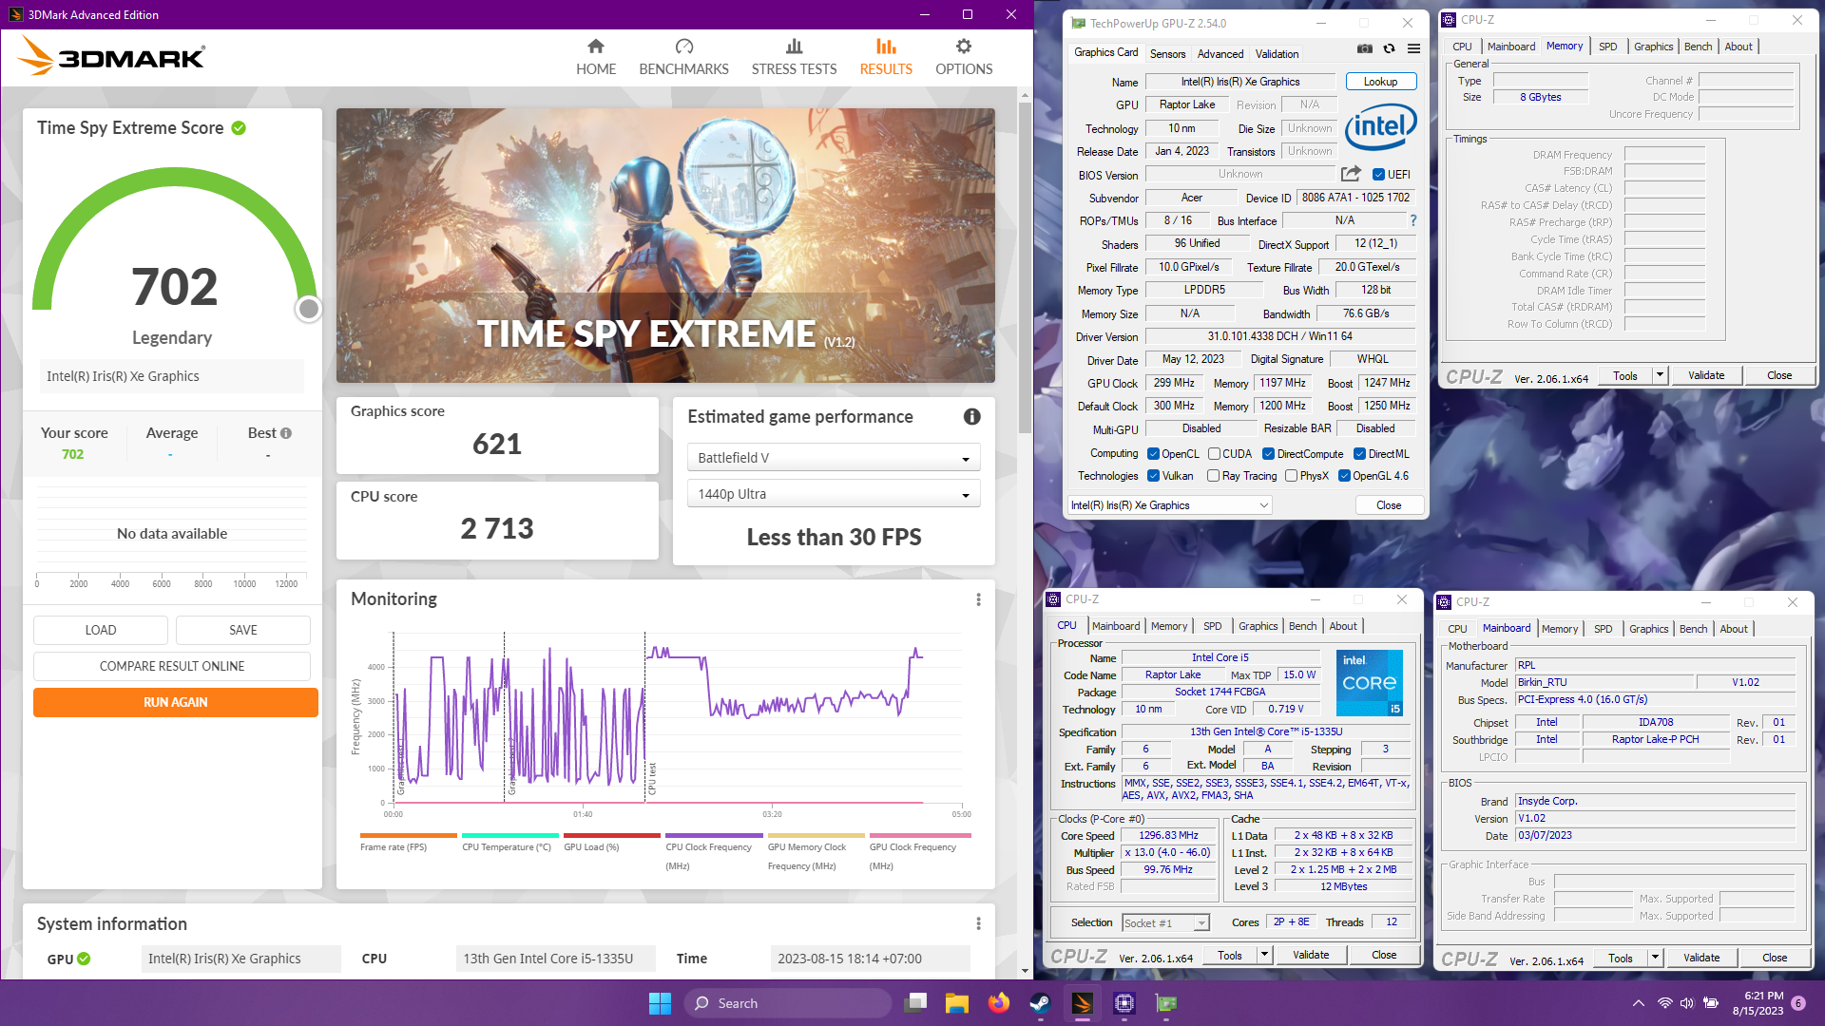The image size is (1825, 1026).
Task: Open Bench tab in CPU-Z CPU window
Action: [x=1302, y=626]
